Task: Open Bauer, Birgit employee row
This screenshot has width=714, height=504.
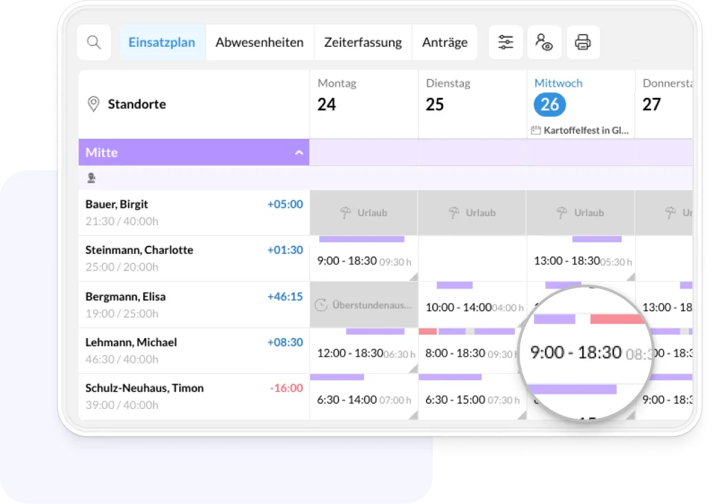Action: [194, 213]
